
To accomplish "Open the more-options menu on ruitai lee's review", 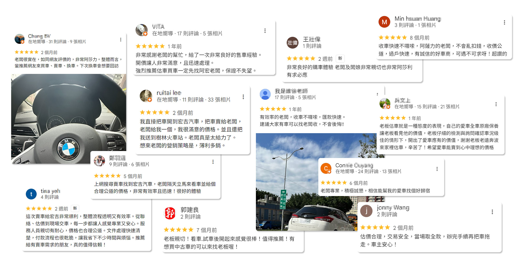I will click(243, 97).
